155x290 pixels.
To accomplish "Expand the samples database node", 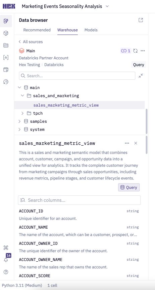I will [x=19, y=121].
